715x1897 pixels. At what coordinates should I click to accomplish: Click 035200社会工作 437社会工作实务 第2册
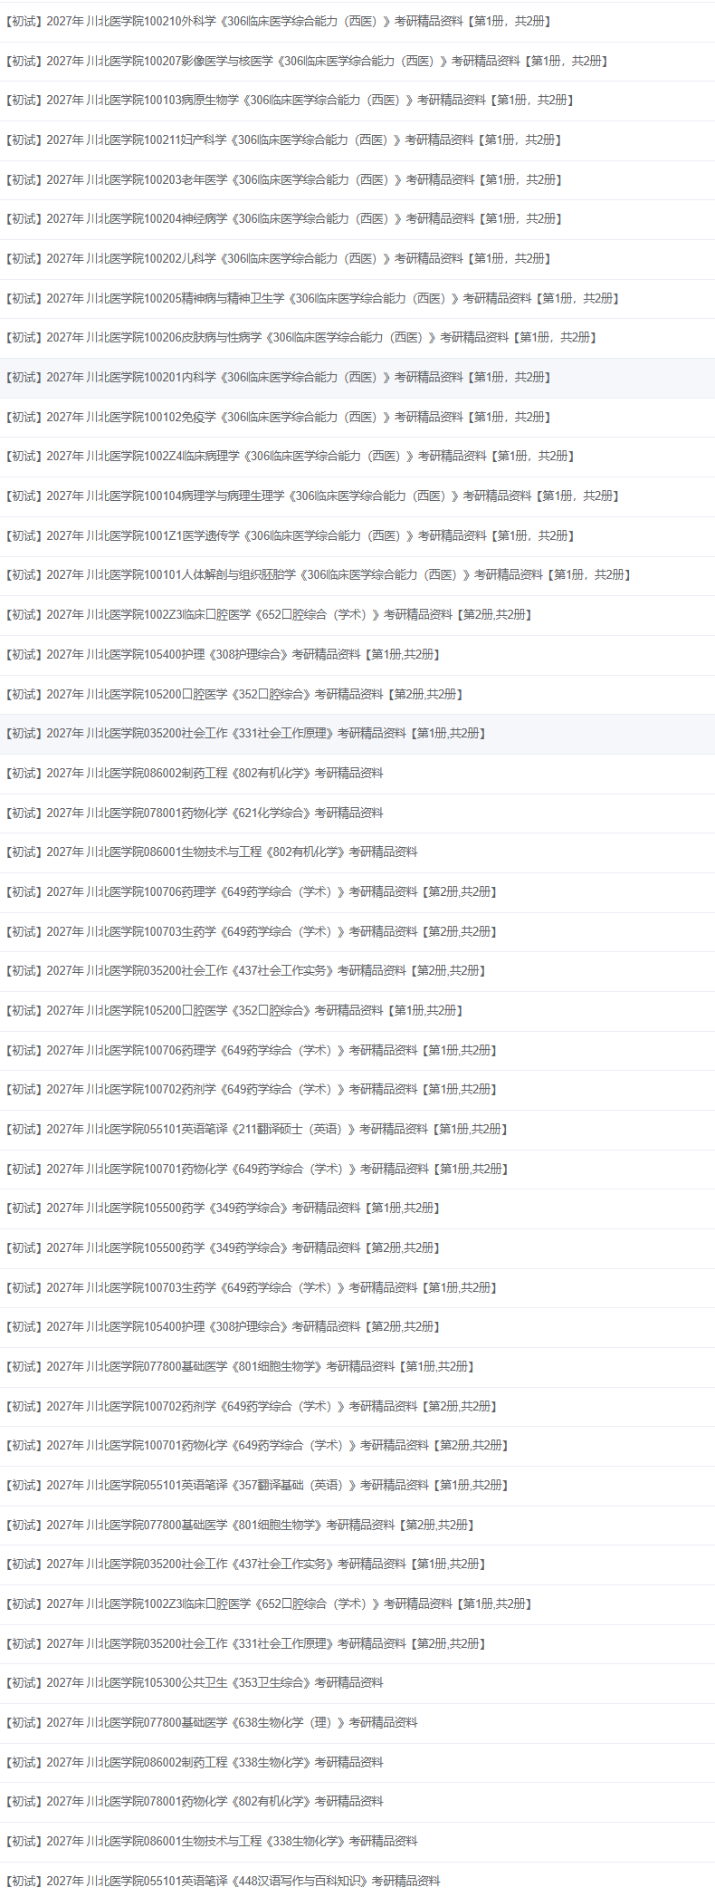point(245,970)
